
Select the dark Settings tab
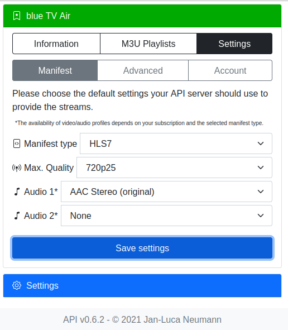234,44
